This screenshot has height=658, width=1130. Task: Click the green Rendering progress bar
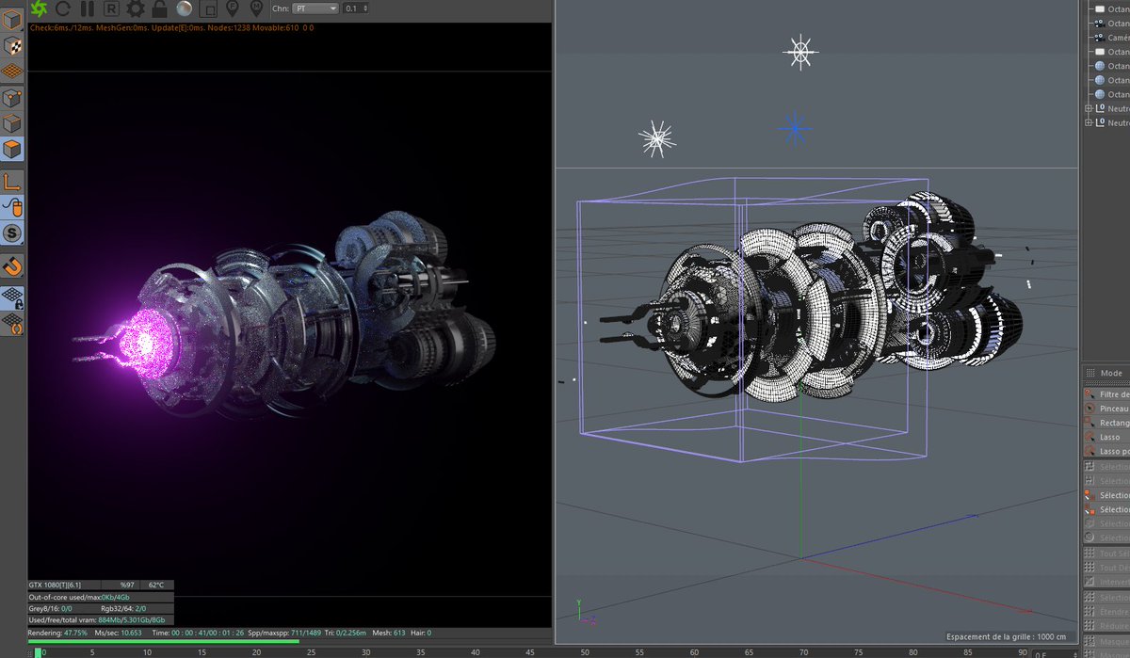coord(164,641)
